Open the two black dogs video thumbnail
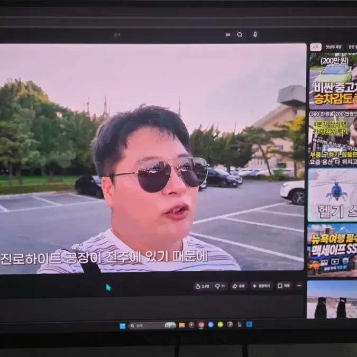The height and width of the screenshot is (357, 357). [332, 299]
